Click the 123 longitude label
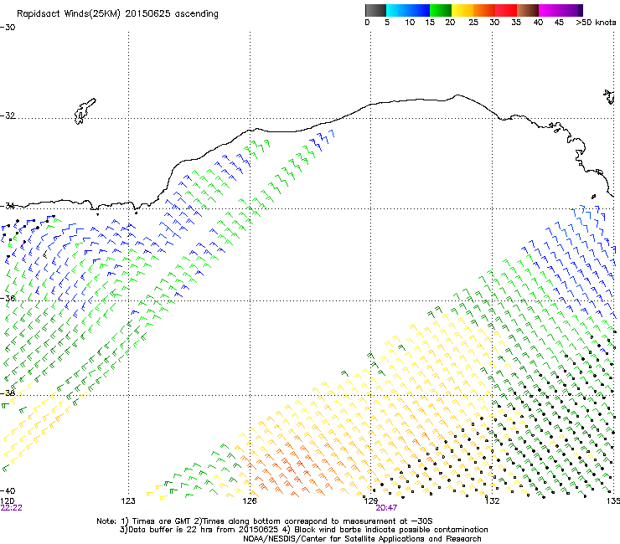Viewport: 620px width, 544px height. point(128,501)
